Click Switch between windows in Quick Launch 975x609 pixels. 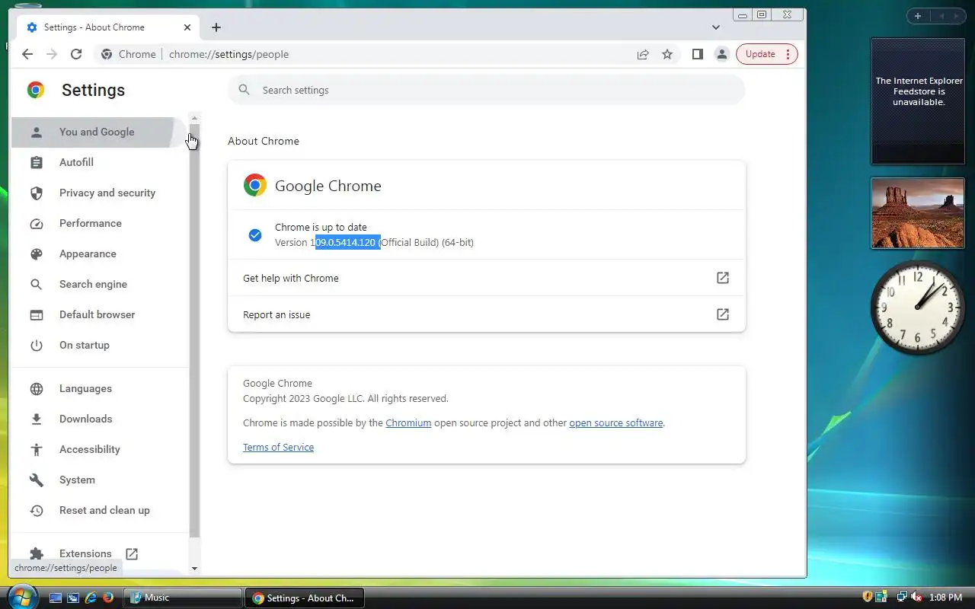pos(73,598)
